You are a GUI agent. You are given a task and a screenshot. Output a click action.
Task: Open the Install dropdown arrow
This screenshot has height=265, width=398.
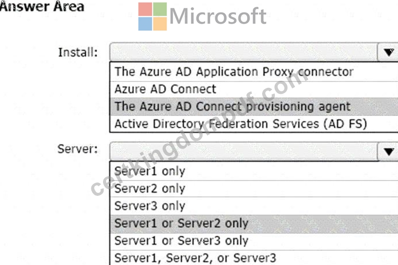pyautogui.click(x=388, y=52)
